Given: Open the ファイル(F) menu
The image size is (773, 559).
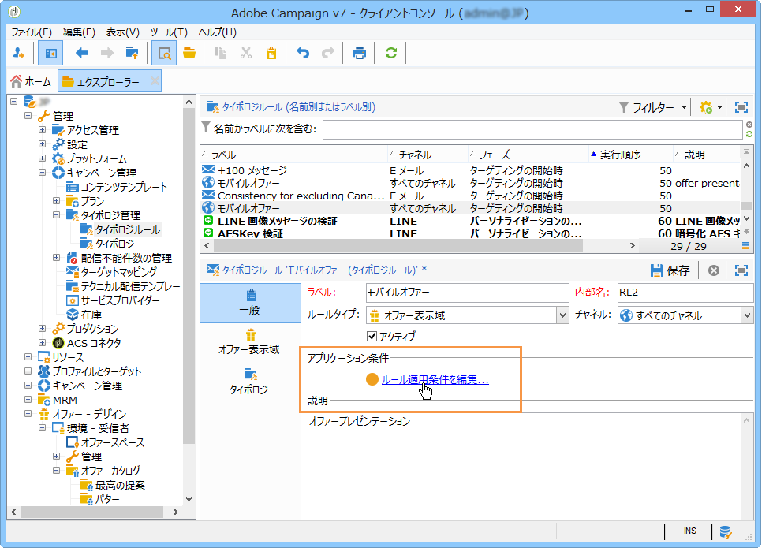Looking at the screenshot, I should tap(32, 32).
